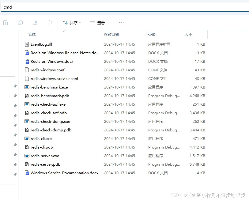Click the redis-benchmark.pdb file icon
This screenshot has width=249, height=200.
[x=27, y=96]
